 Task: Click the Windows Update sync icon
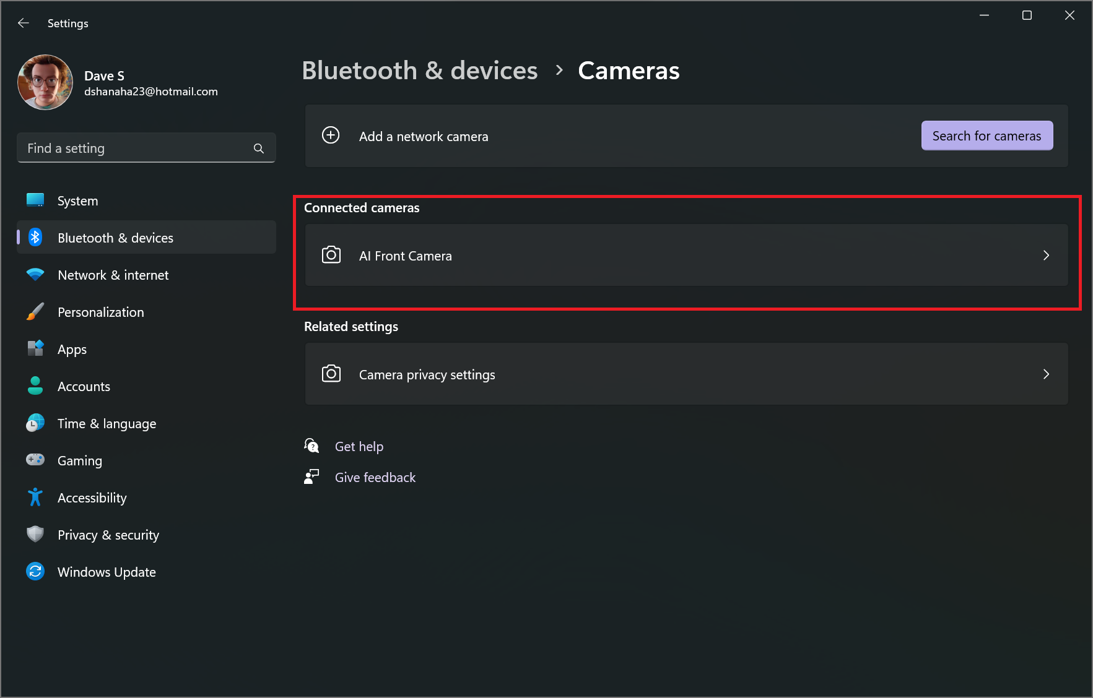pos(35,571)
